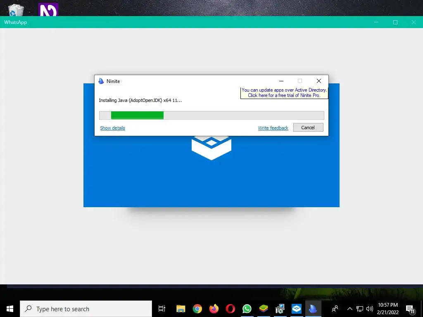This screenshot has width=423, height=317.
Task: Open the purple N desktop shortcut
Action: point(48,10)
